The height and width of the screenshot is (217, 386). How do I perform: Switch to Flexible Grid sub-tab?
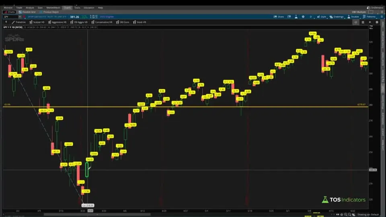click(x=27, y=12)
